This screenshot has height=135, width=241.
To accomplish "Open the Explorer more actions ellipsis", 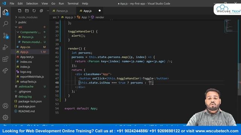I will [x=48, y=11].
